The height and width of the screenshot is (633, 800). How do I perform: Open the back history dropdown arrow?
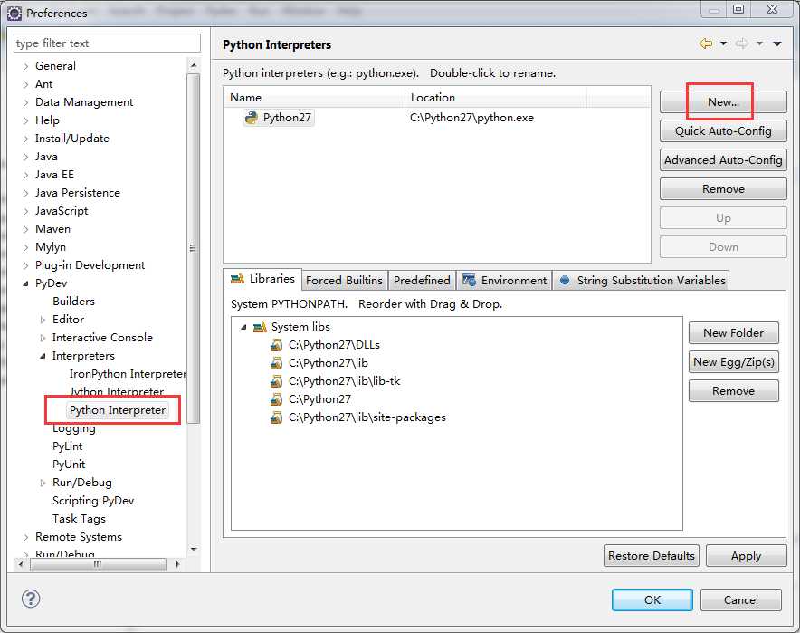coord(723,43)
